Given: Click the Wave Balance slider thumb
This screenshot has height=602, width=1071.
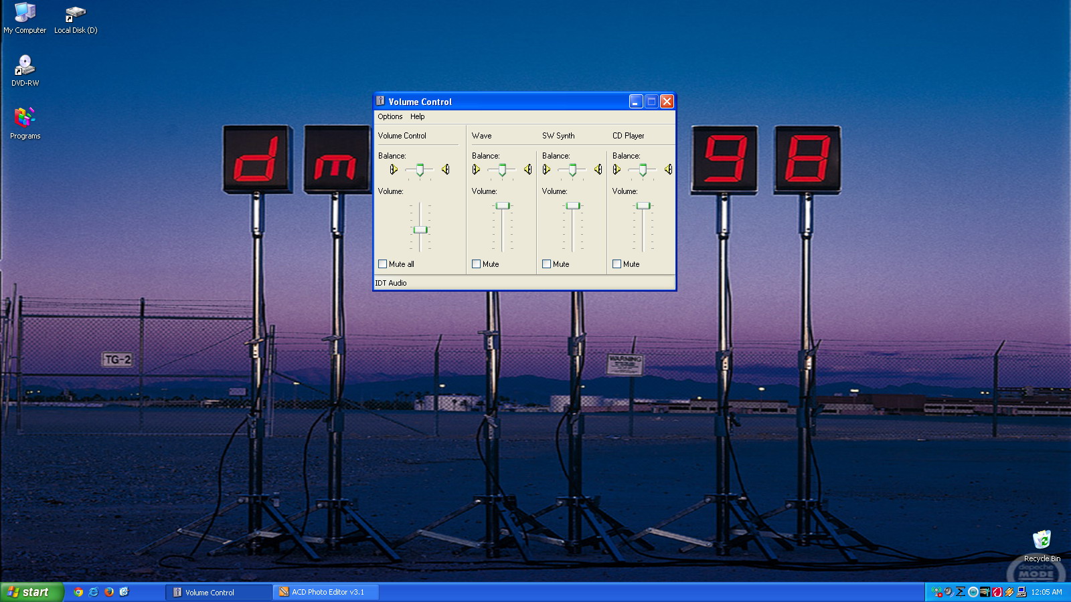Looking at the screenshot, I should 502,170.
